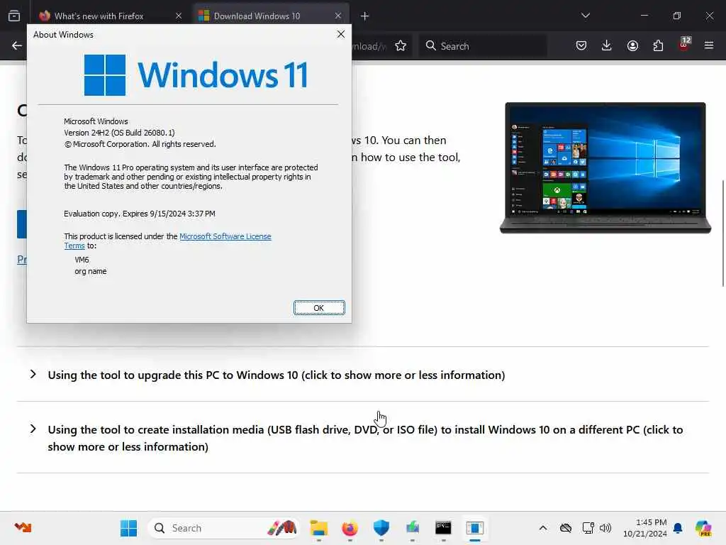
Task: Open the notification bell icon
Action: pyautogui.click(x=678, y=528)
